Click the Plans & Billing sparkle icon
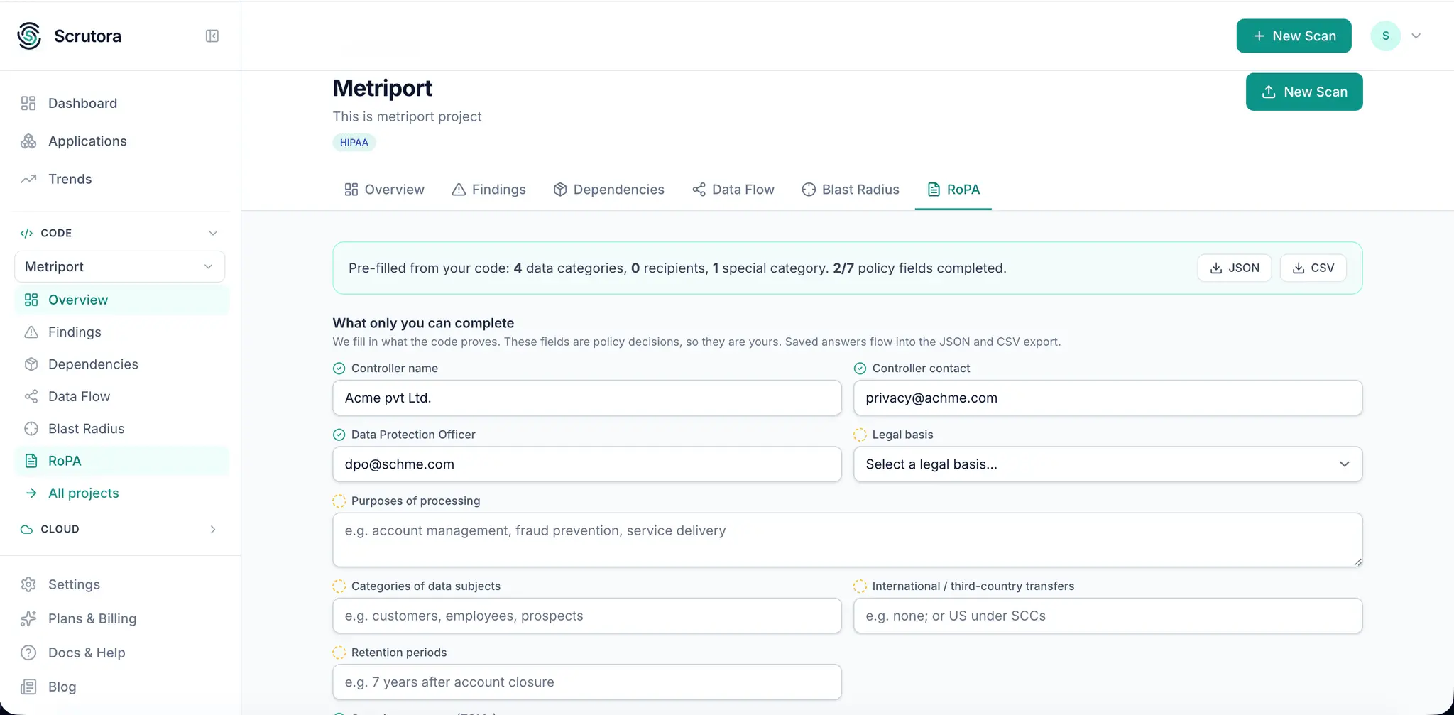This screenshot has height=715, width=1454. (28, 618)
